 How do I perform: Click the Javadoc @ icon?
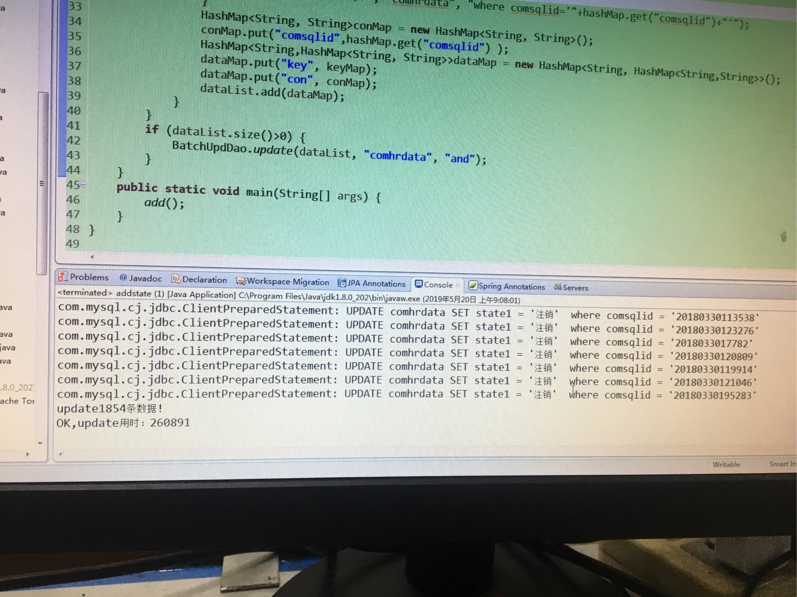(x=123, y=278)
